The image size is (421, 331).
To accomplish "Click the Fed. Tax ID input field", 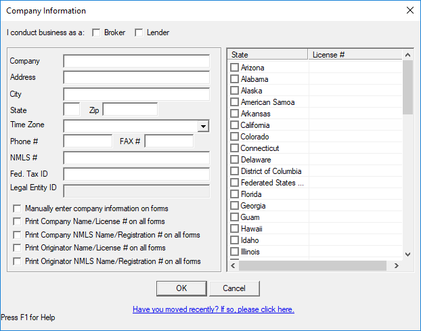I will [137, 174].
